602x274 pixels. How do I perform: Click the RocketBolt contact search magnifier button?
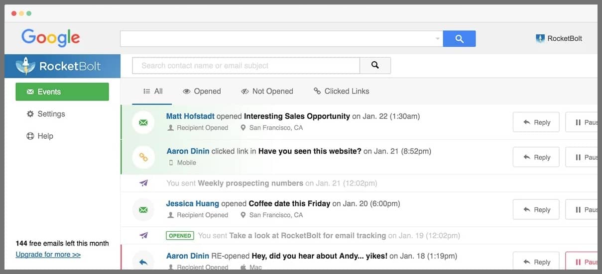click(375, 65)
